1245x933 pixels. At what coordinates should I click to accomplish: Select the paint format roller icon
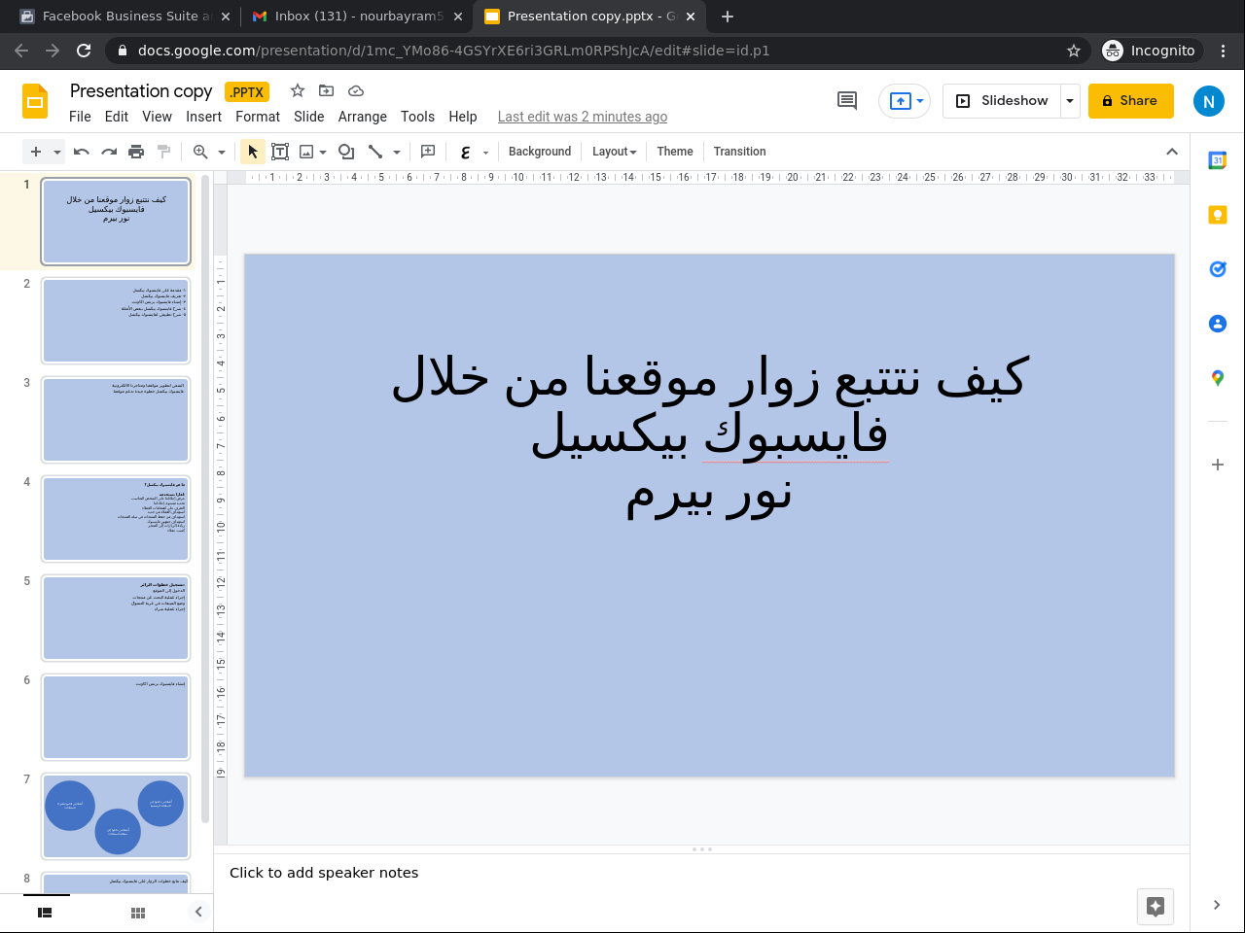pyautogui.click(x=163, y=152)
